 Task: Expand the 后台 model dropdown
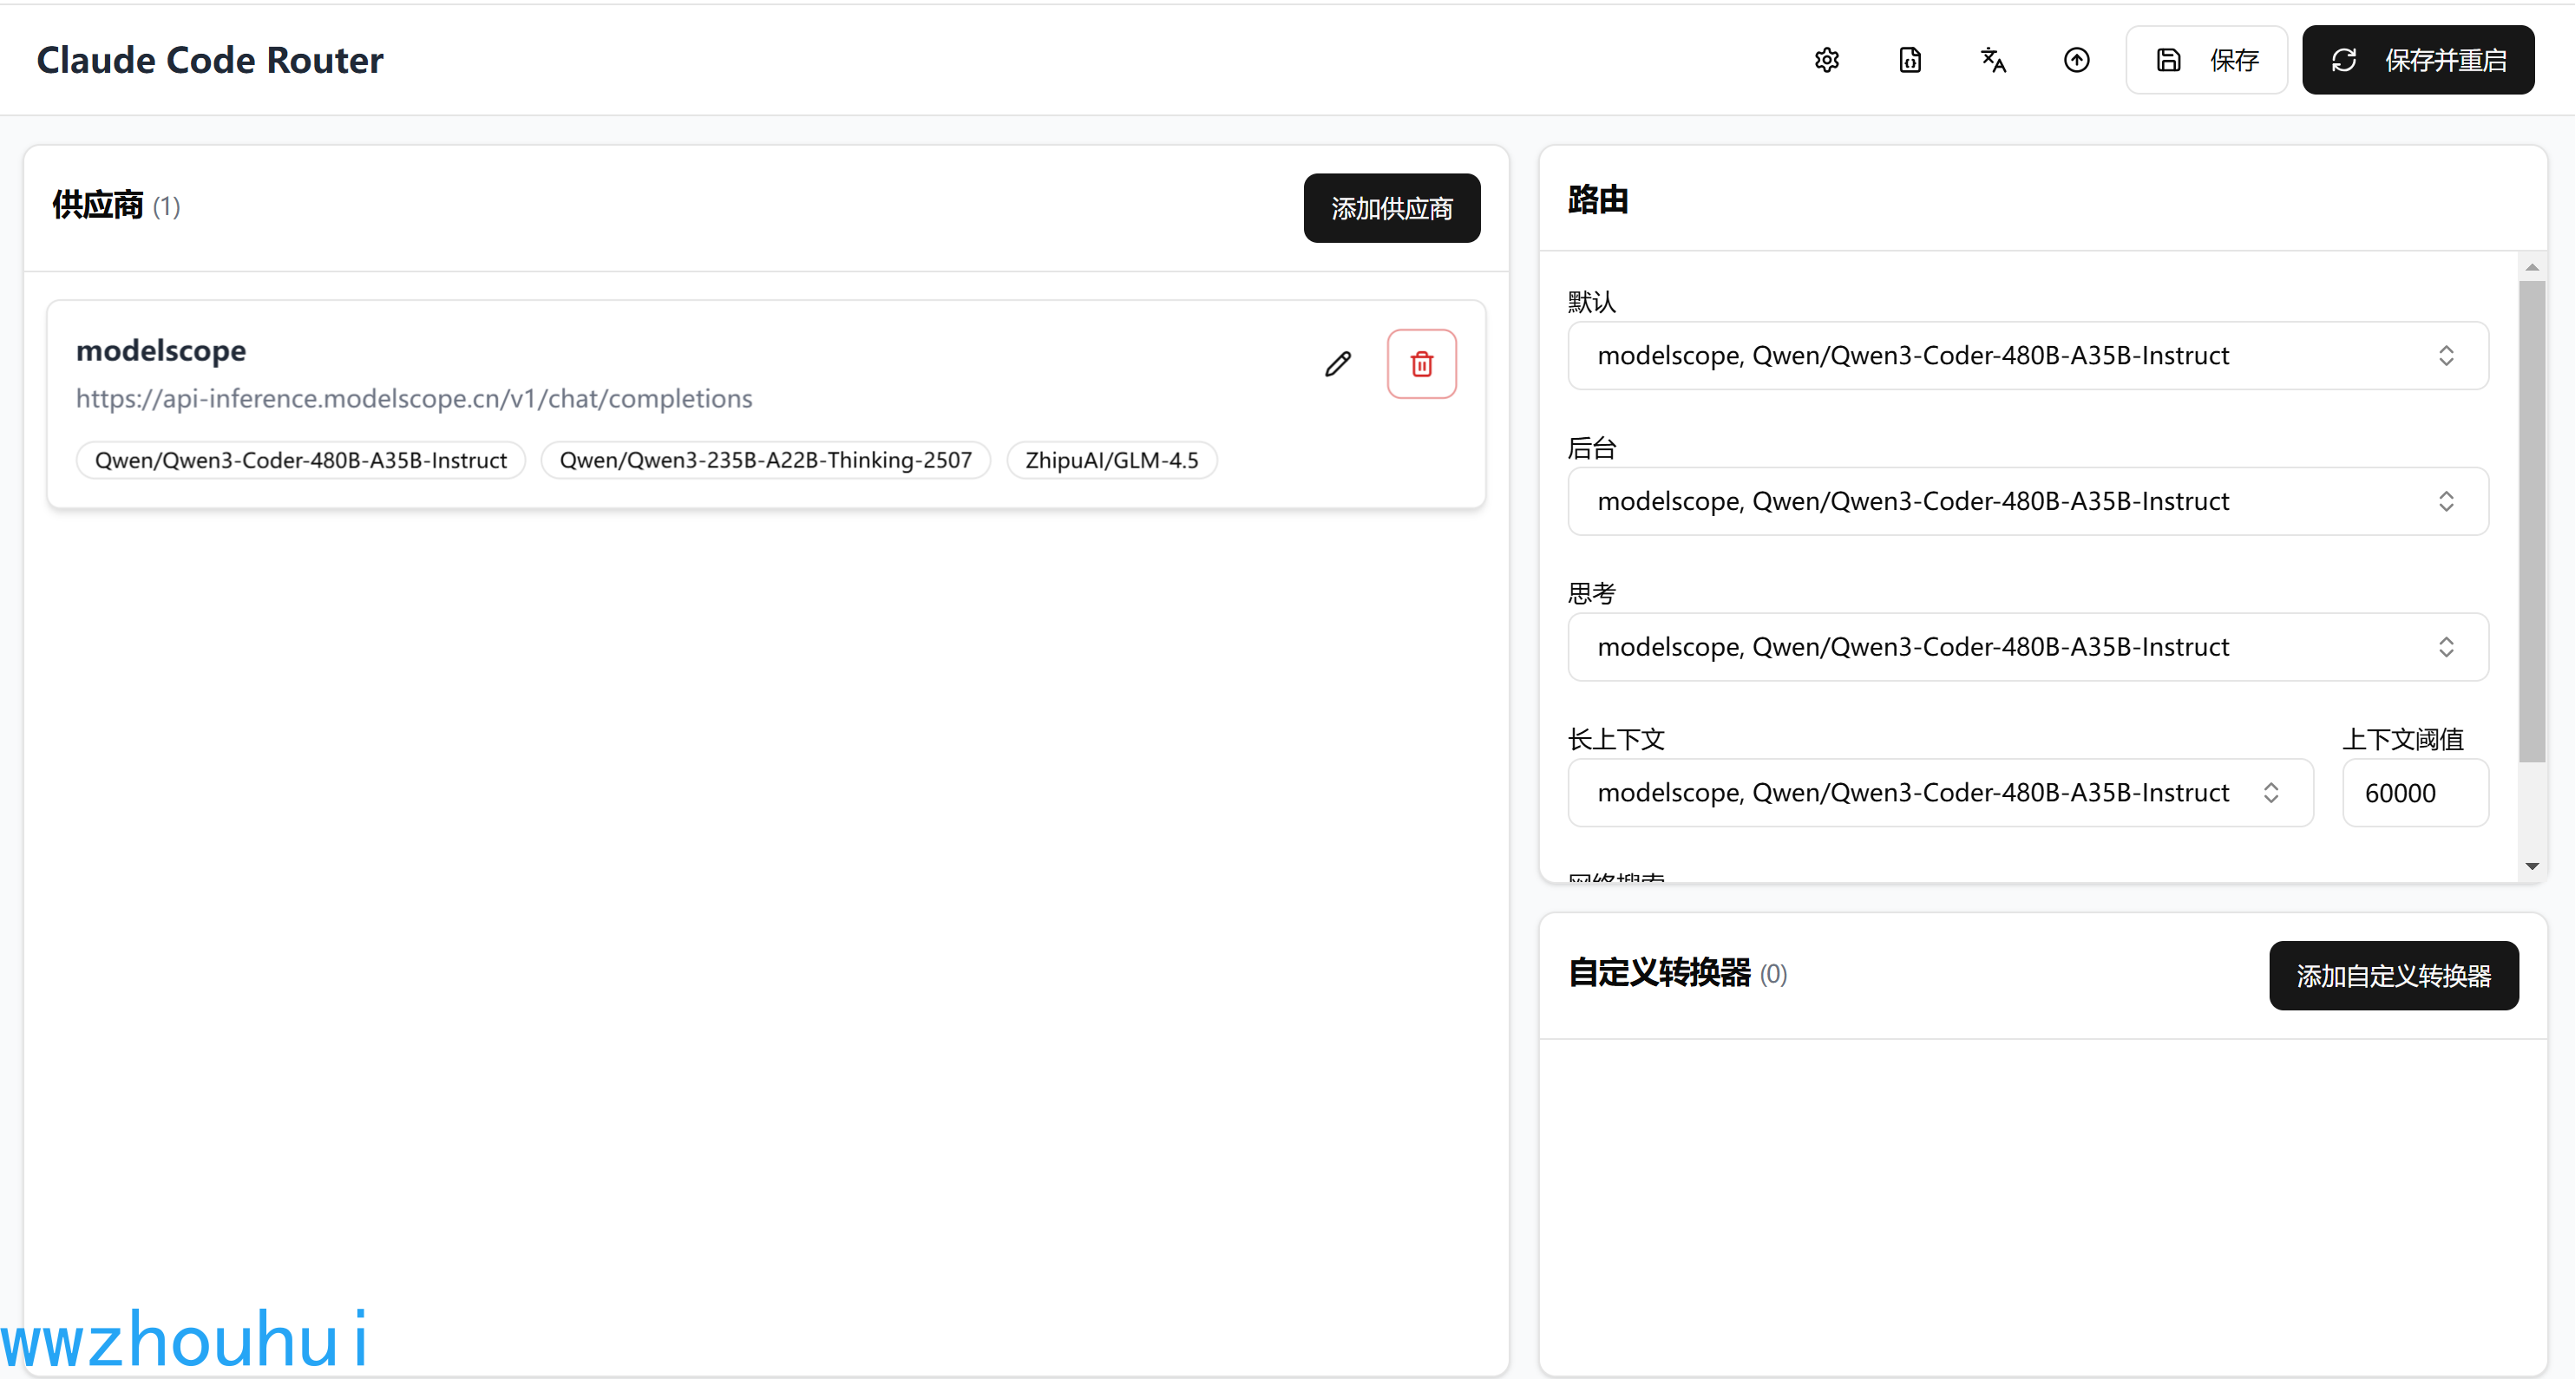tap(2028, 501)
